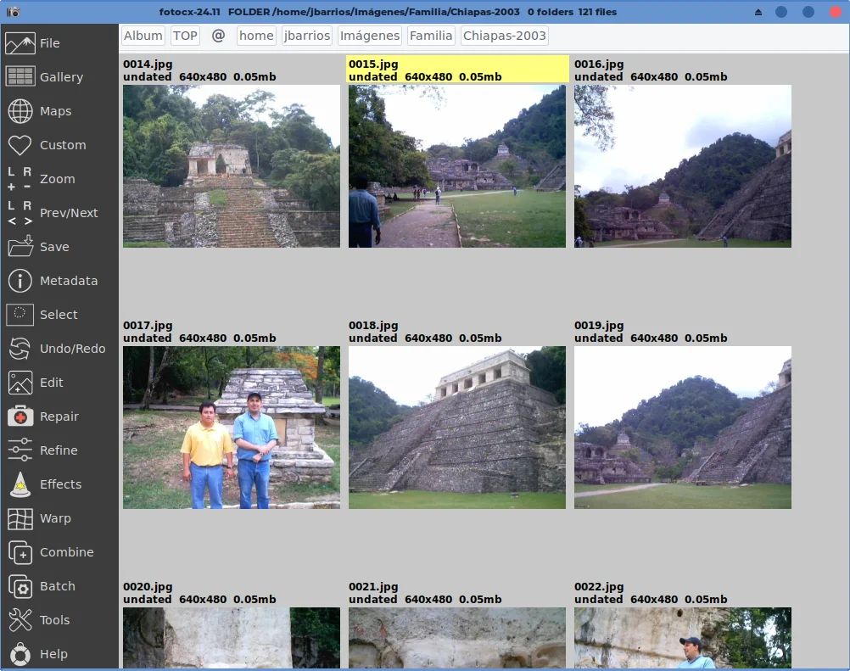The width and height of the screenshot is (850, 671).
Task: Click the @ button in path bar
Action: tap(218, 36)
